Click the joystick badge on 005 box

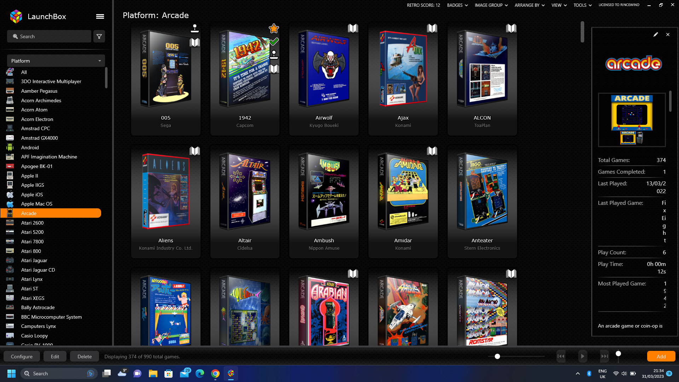(x=195, y=28)
